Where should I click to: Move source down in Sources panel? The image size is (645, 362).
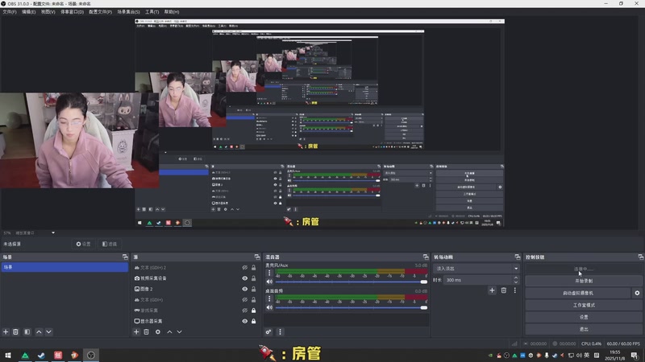click(179, 331)
